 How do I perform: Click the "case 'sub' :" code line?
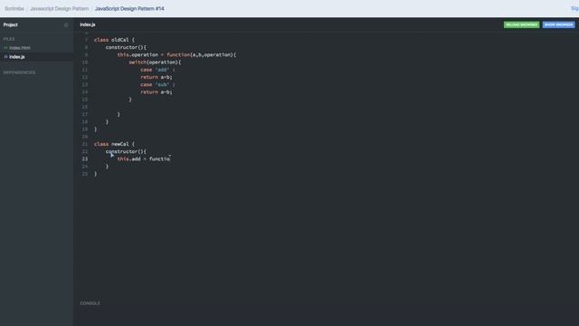click(157, 84)
